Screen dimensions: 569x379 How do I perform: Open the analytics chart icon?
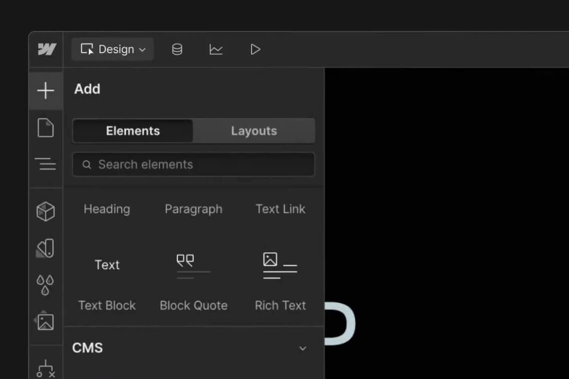coord(216,49)
